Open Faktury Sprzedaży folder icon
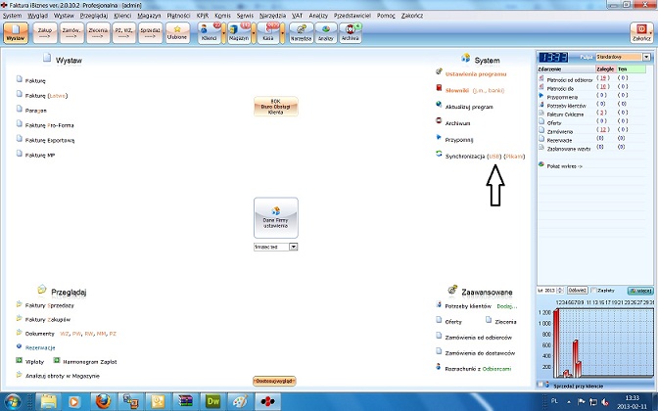Viewport: 658px width, 411px height. click(x=19, y=304)
